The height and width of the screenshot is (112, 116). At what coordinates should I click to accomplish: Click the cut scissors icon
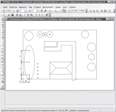pyautogui.click(x=25, y=15)
